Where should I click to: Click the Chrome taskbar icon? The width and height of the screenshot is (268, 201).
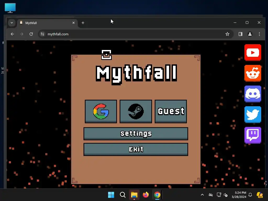(157, 195)
